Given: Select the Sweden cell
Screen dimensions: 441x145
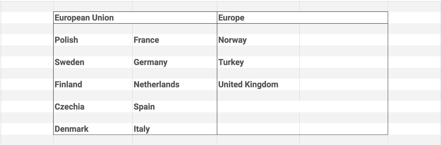Looking at the screenshot, I should pyautogui.click(x=93, y=62).
